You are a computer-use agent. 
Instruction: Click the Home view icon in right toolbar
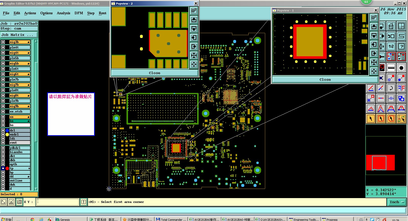391,26
